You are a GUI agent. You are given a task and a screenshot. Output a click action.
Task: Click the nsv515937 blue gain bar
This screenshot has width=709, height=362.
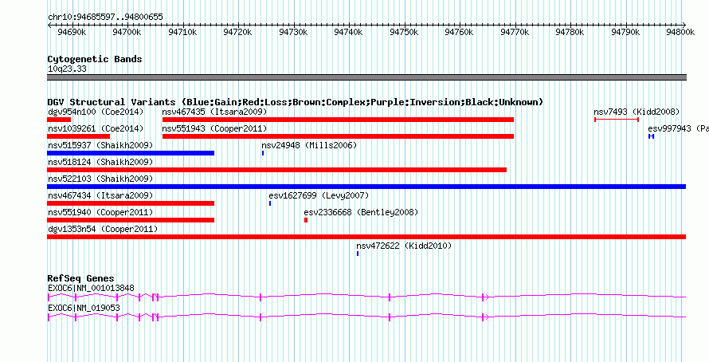pyautogui.click(x=131, y=153)
